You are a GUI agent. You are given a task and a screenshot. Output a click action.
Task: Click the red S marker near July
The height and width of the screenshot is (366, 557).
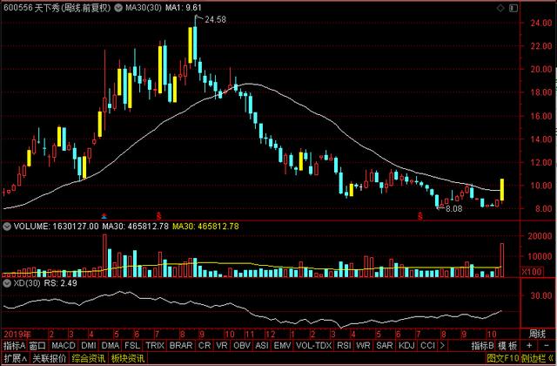[158, 215]
